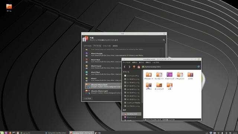Viewport: 238px width, 134px height.
Task: Open the ダウンロード folder
Action: click(x=149, y=76)
